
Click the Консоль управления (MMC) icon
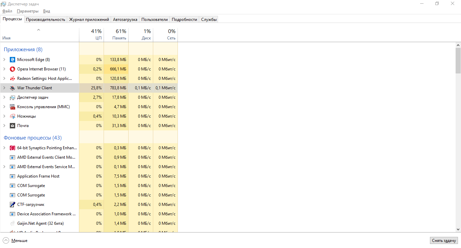click(x=12, y=107)
